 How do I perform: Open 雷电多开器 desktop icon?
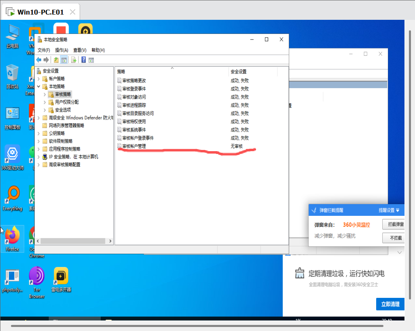(x=61, y=280)
